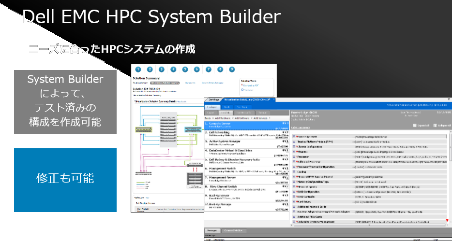The width and height of the screenshot is (452, 241).
Task: Select the Configure tab
Action: click(x=212, y=107)
